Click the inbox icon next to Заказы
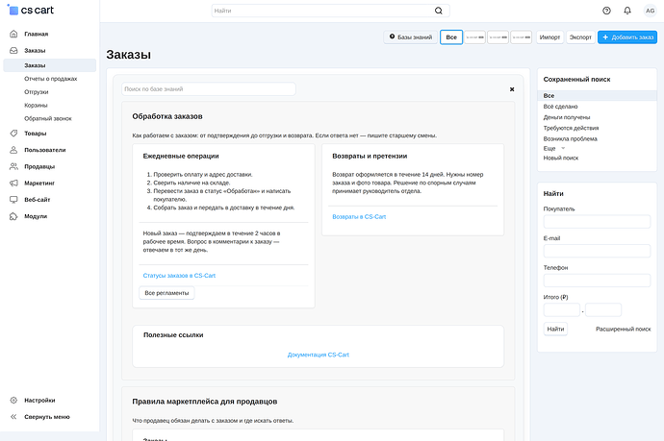 13,50
